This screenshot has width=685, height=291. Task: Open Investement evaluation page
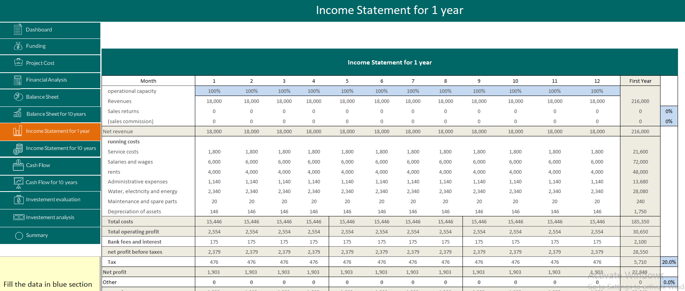(x=50, y=200)
